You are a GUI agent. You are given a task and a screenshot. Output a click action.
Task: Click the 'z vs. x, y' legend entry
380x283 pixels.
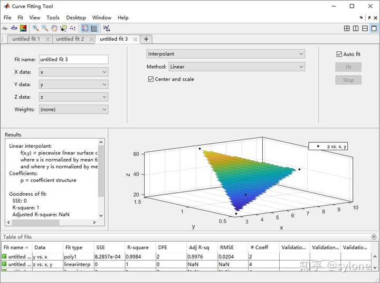tap(328, 146)
